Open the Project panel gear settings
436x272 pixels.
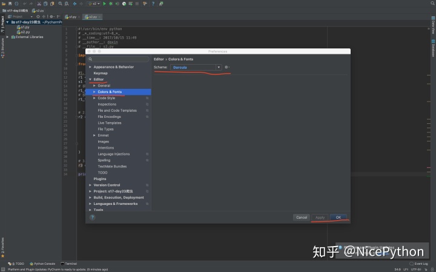tap(51, 17)
